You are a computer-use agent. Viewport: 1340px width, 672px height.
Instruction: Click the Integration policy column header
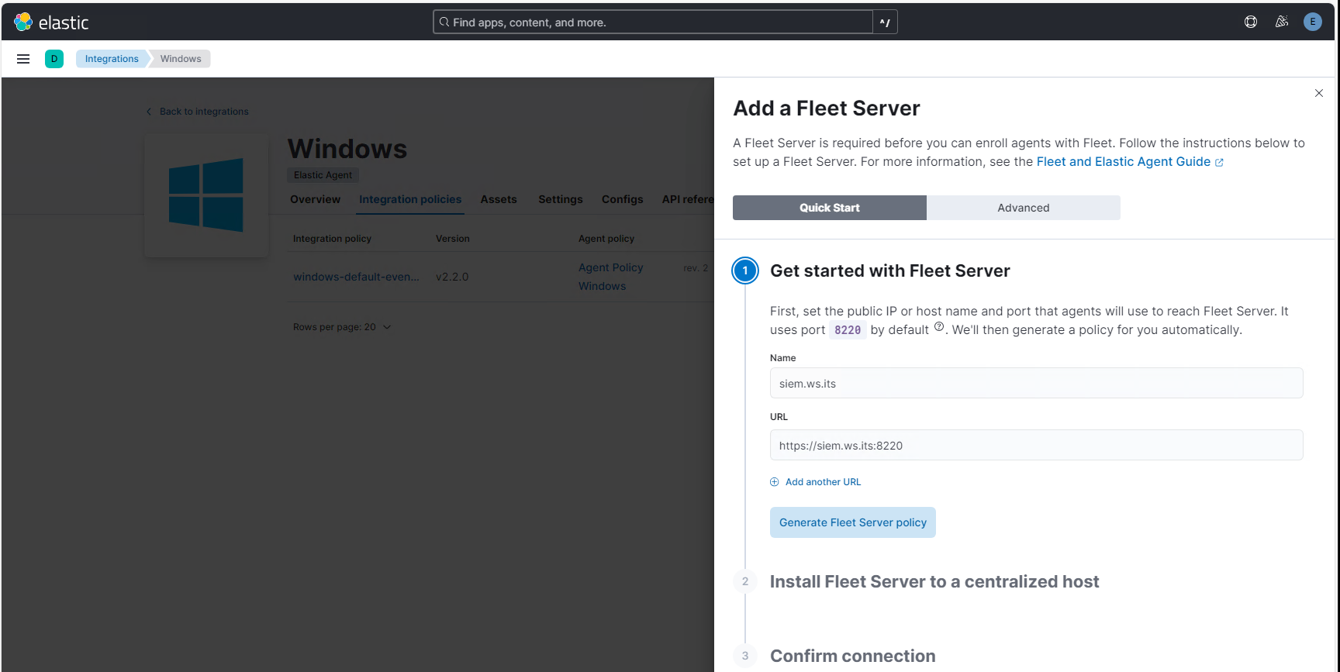tap(332, 239)
